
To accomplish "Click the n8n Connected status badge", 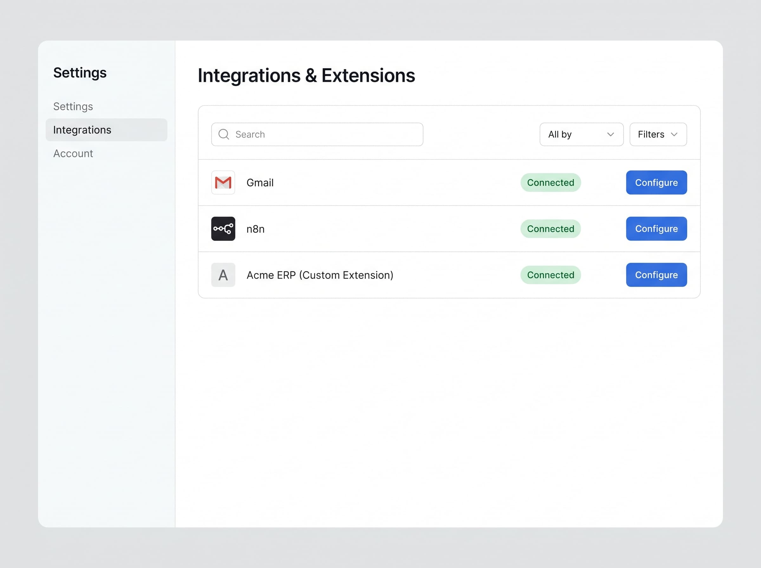I will click(550, 229).
